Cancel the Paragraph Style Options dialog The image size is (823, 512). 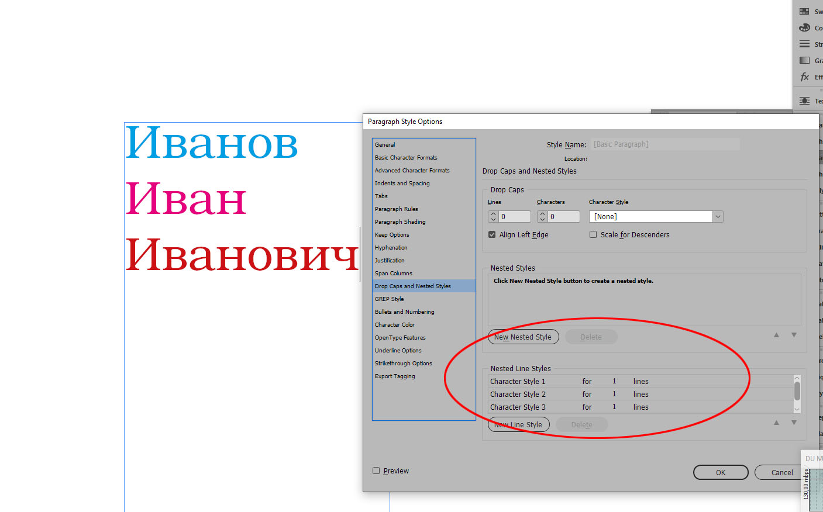[782, 472]
